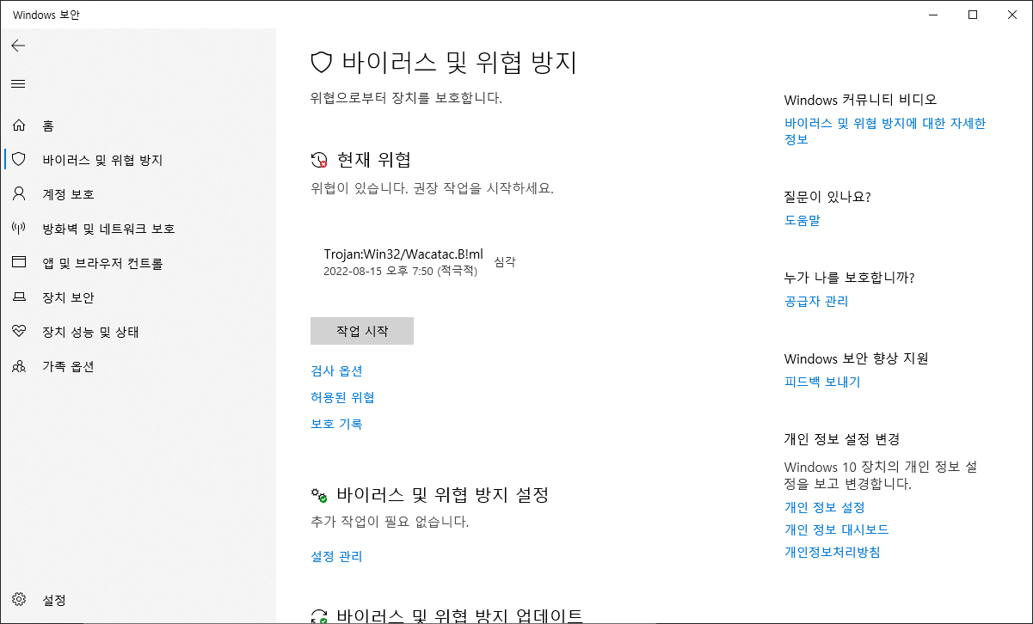Open the 보호 기록 link
The image size is (1033, 624).
(336, 424)
